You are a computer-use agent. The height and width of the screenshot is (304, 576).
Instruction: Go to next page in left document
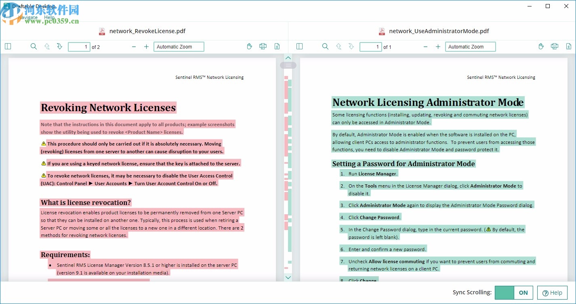[x=59, y=46]
